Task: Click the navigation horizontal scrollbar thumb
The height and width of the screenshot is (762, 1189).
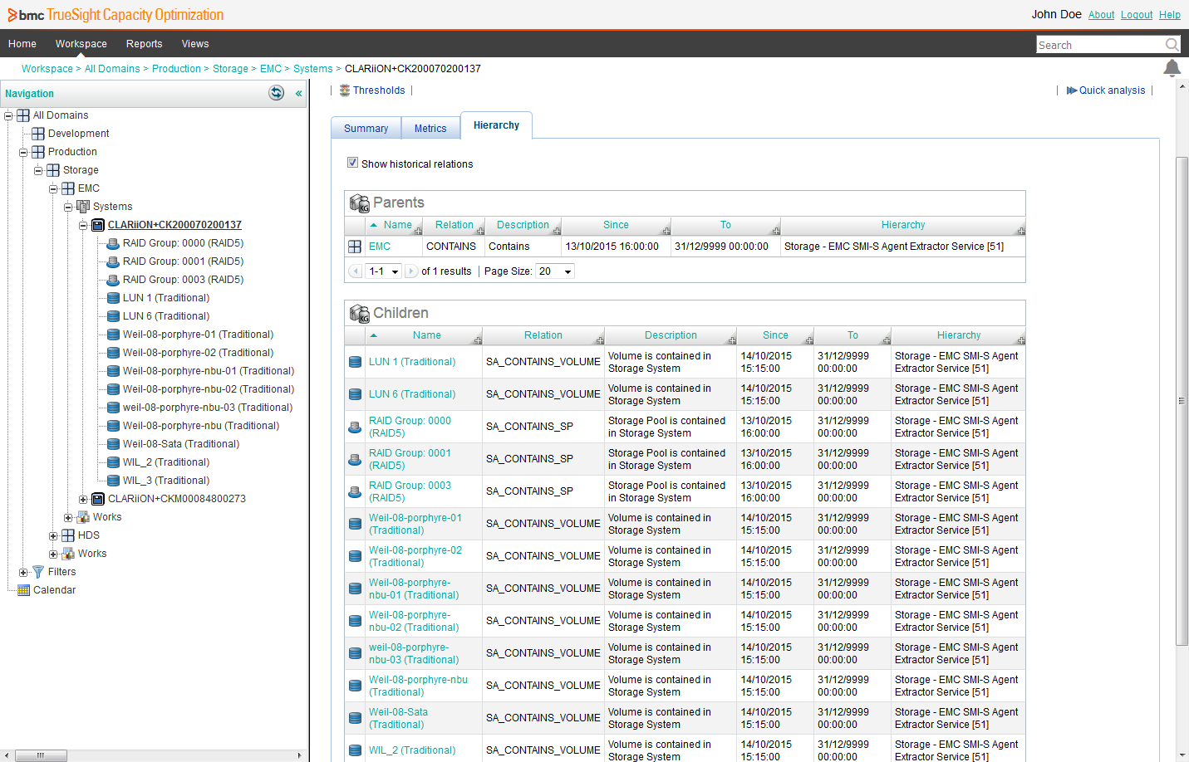Action: 41,755
